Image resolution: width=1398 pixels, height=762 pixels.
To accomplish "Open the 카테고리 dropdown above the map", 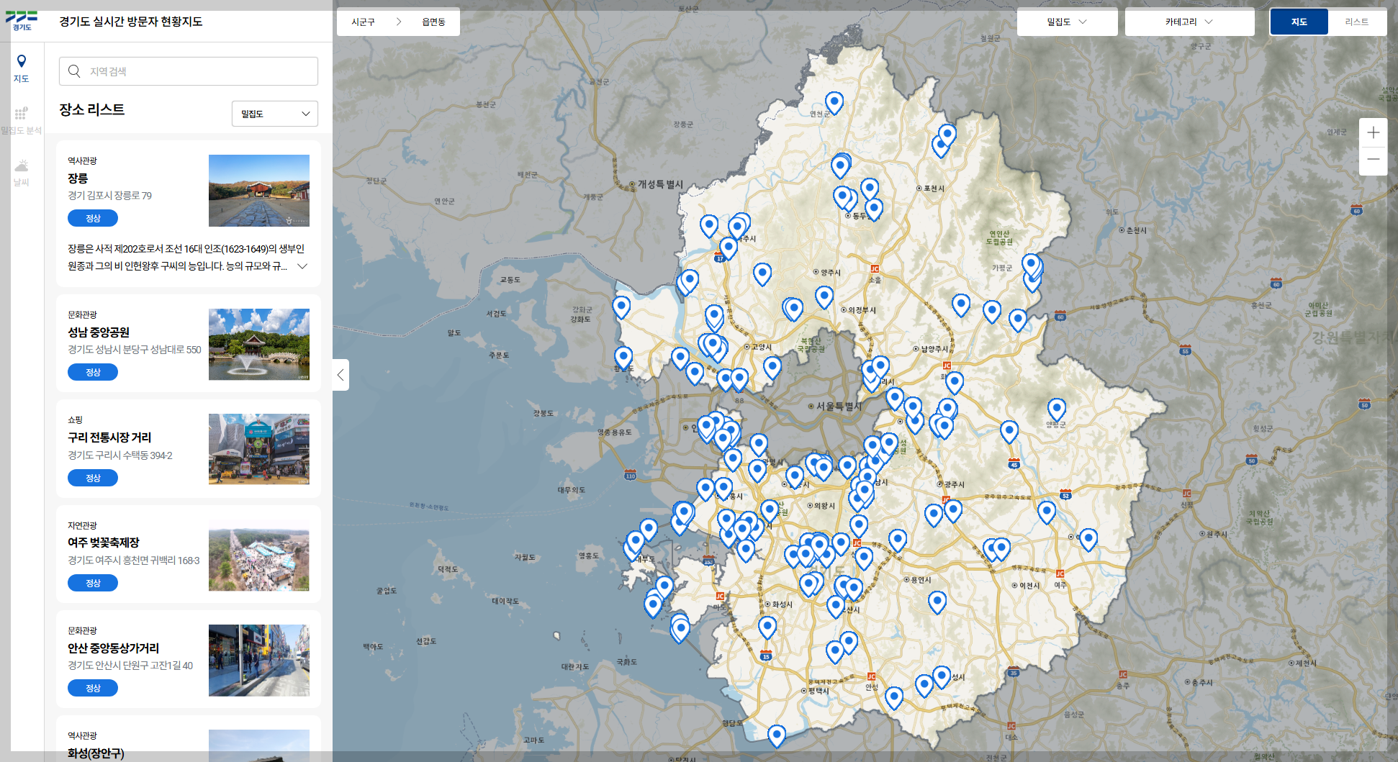I will pos(1189,22).
